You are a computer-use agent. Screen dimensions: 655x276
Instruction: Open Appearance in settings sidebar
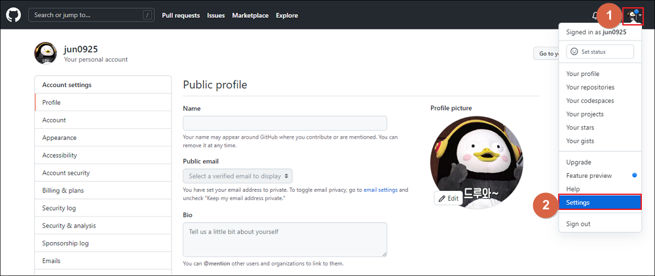103,137
